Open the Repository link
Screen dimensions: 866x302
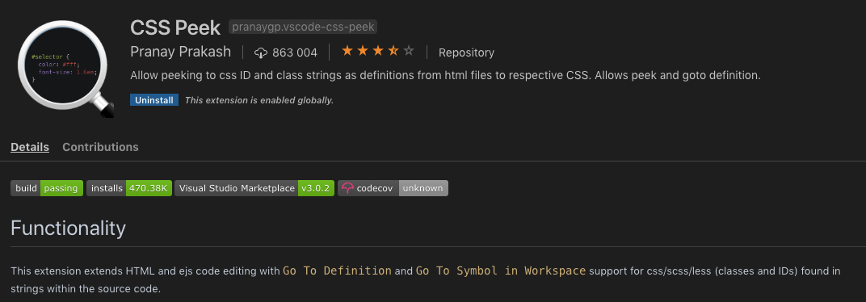pos(466,52)
